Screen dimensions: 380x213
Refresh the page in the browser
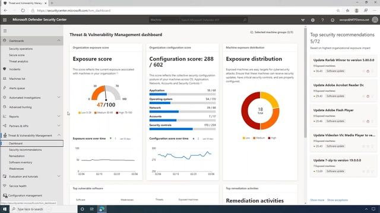click(x=23, y=11)
